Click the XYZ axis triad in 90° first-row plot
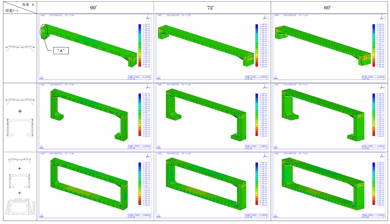Viewport: 390px width, 224px height. point(148,18)
